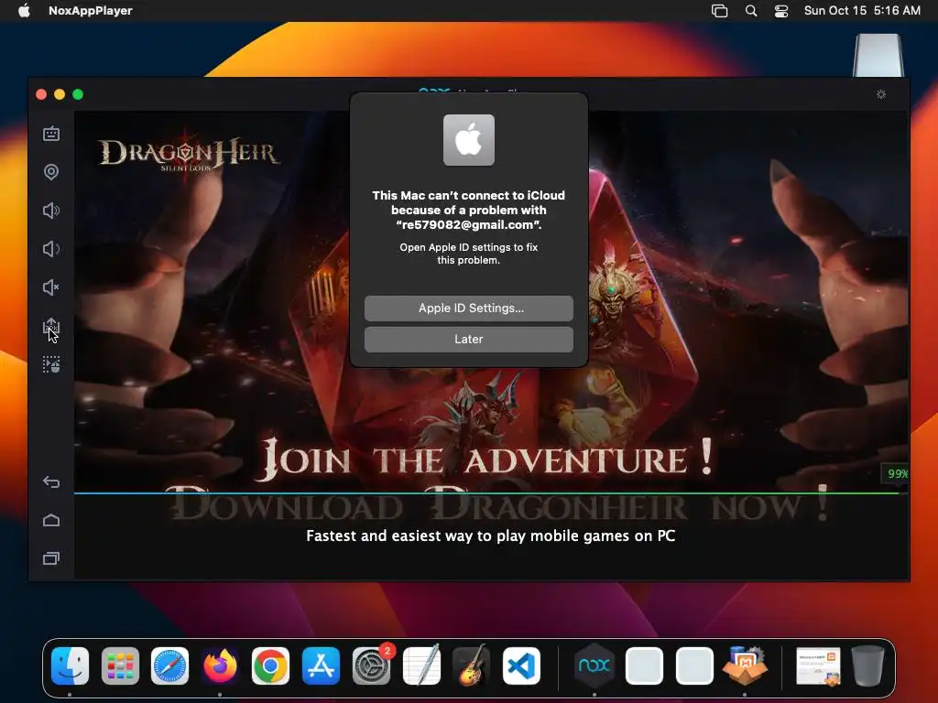Raise volume with the volume up icon

51,211
